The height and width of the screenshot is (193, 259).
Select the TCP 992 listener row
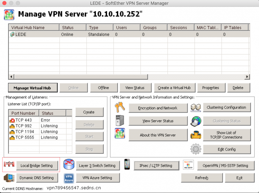(x=40, y=126)
